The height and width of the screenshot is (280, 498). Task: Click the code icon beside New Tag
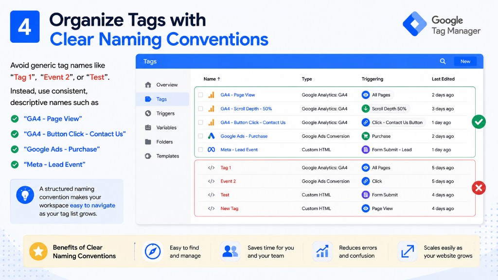211,209
